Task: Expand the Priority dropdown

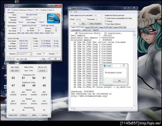Action: 81,19
